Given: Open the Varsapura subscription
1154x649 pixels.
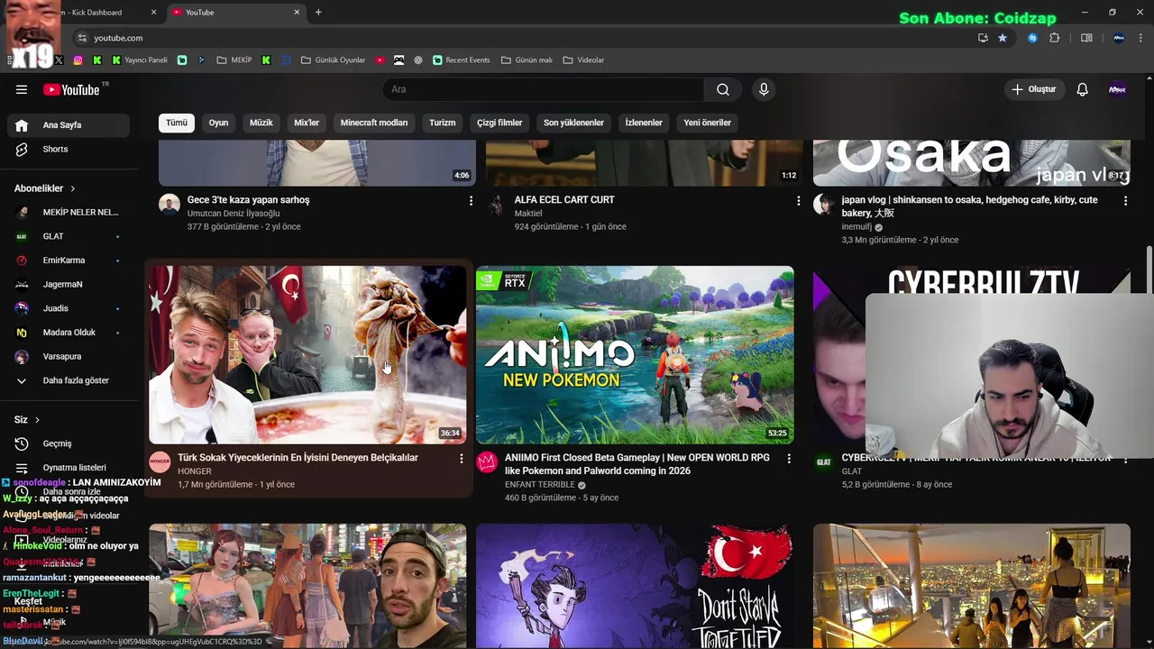Looking at the screenshot, I should pos(69,356).
